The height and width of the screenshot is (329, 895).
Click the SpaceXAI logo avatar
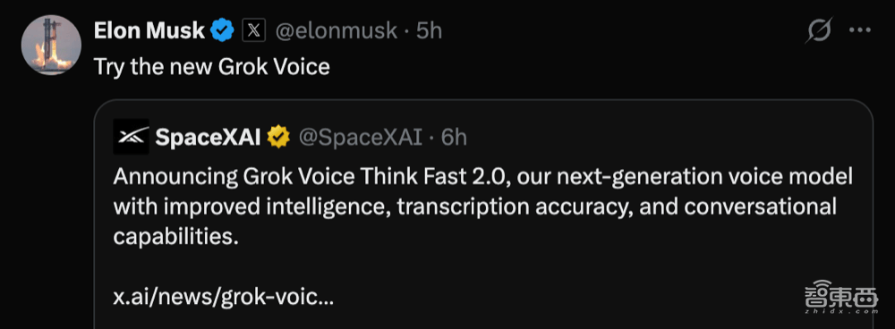tap(132, 137)
